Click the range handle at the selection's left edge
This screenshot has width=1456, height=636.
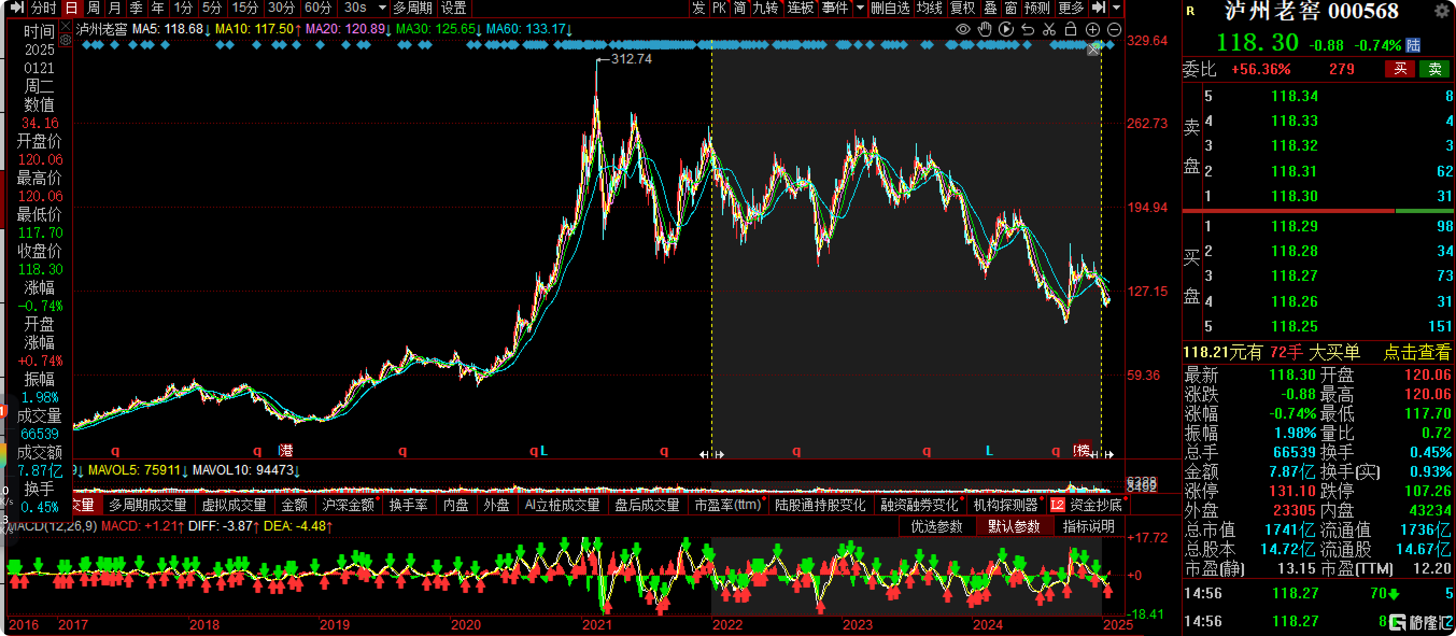712,454
